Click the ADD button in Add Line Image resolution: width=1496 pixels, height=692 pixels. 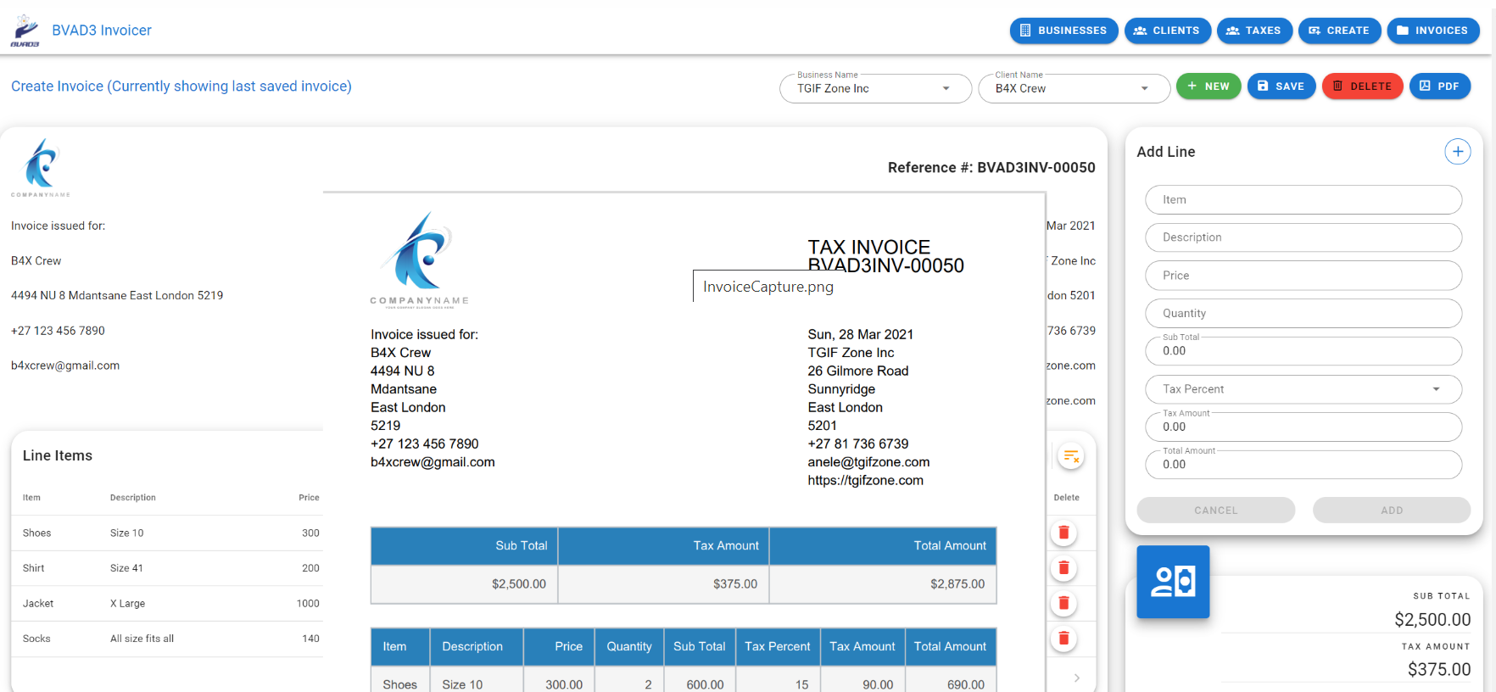point(1392,511)
